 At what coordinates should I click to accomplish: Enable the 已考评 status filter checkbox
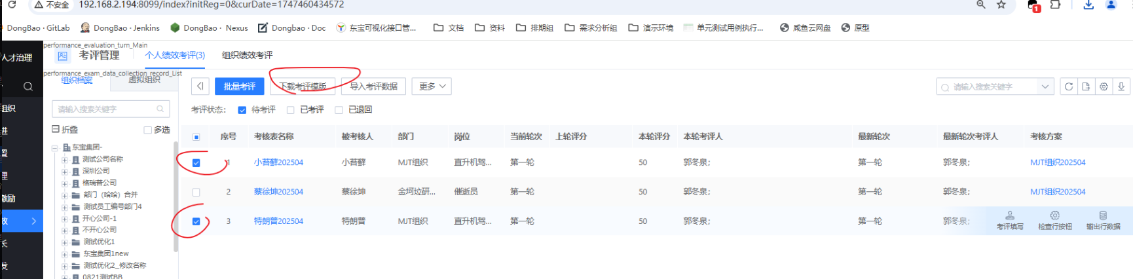click(x=291, y=110)
